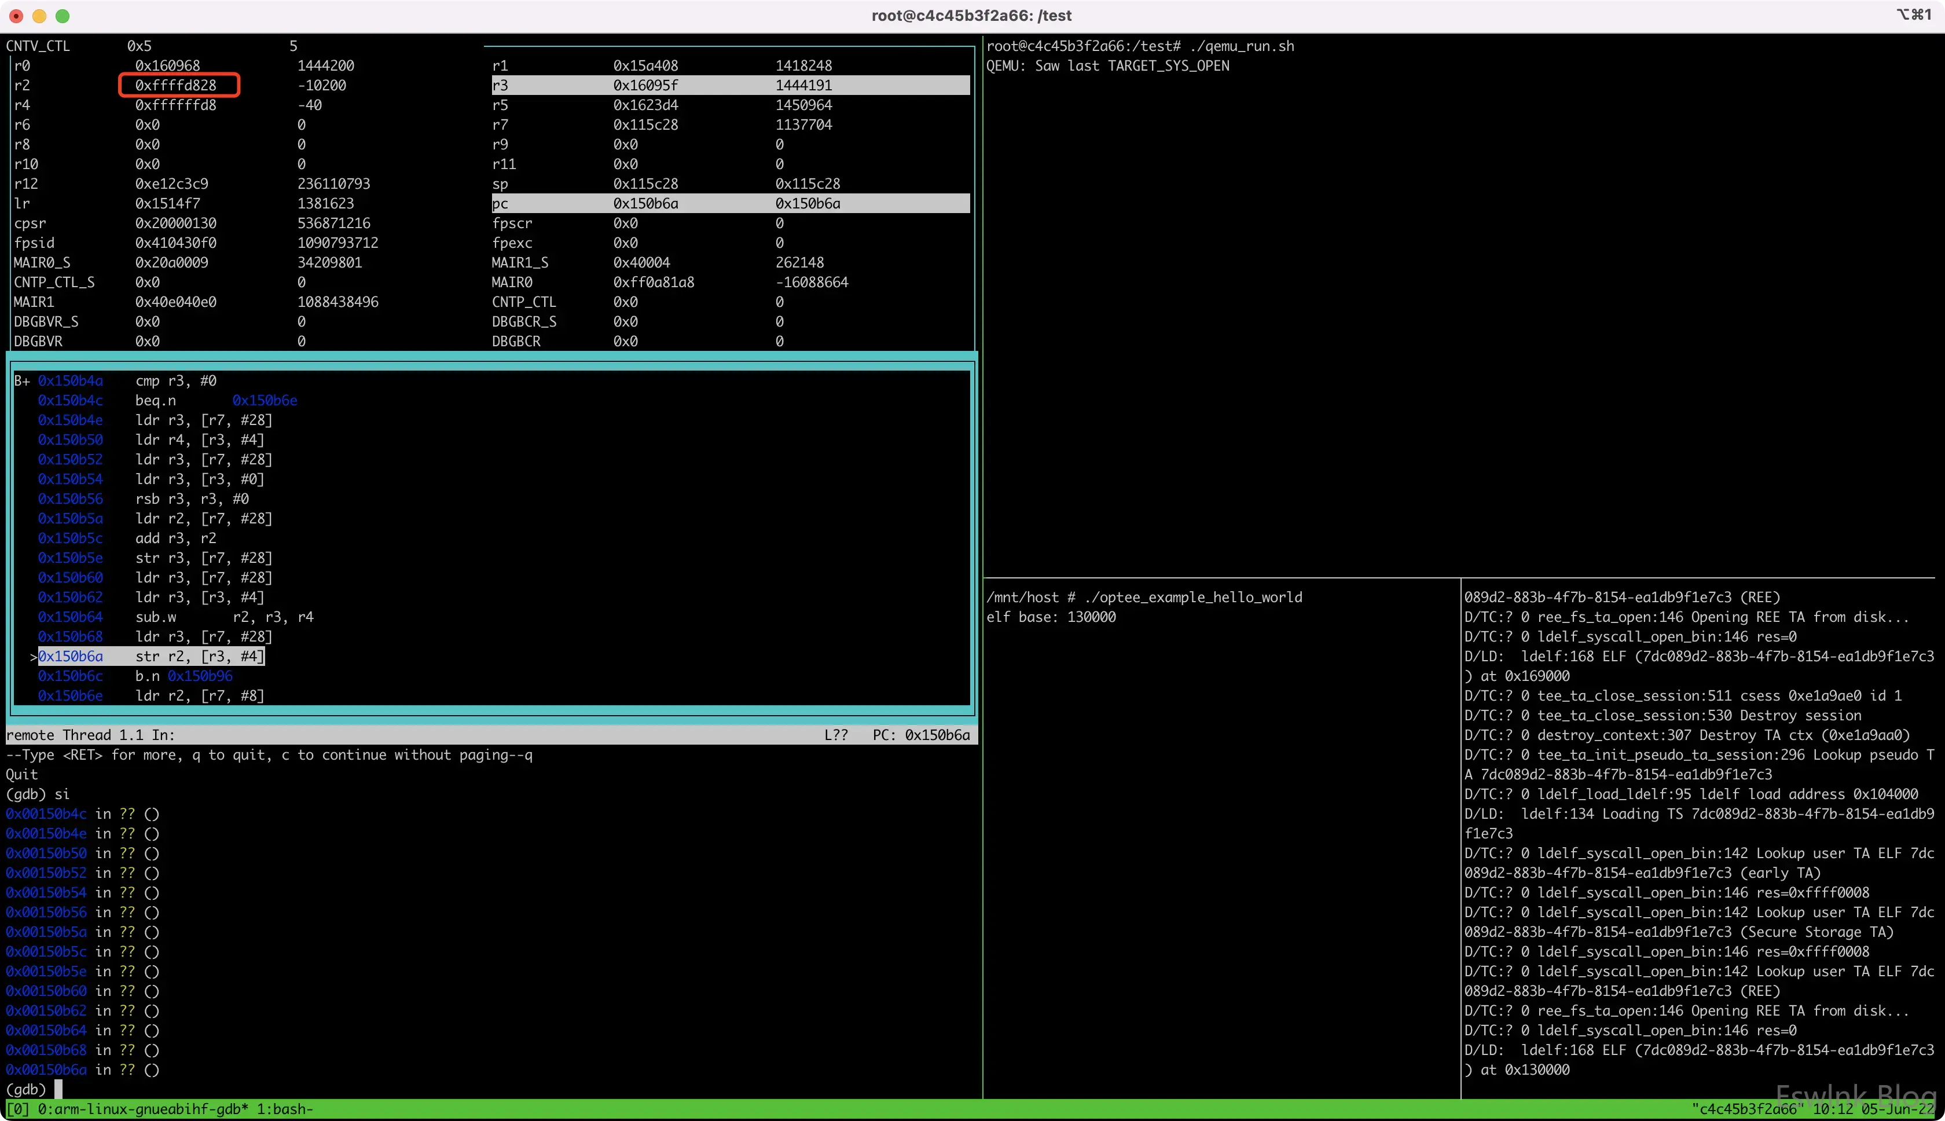Image resolution: width=1945 pixels, height=1121 pixels.
Task: Click the B+ breakpoint marker at 0x150b4a
Action: point(21,380)
